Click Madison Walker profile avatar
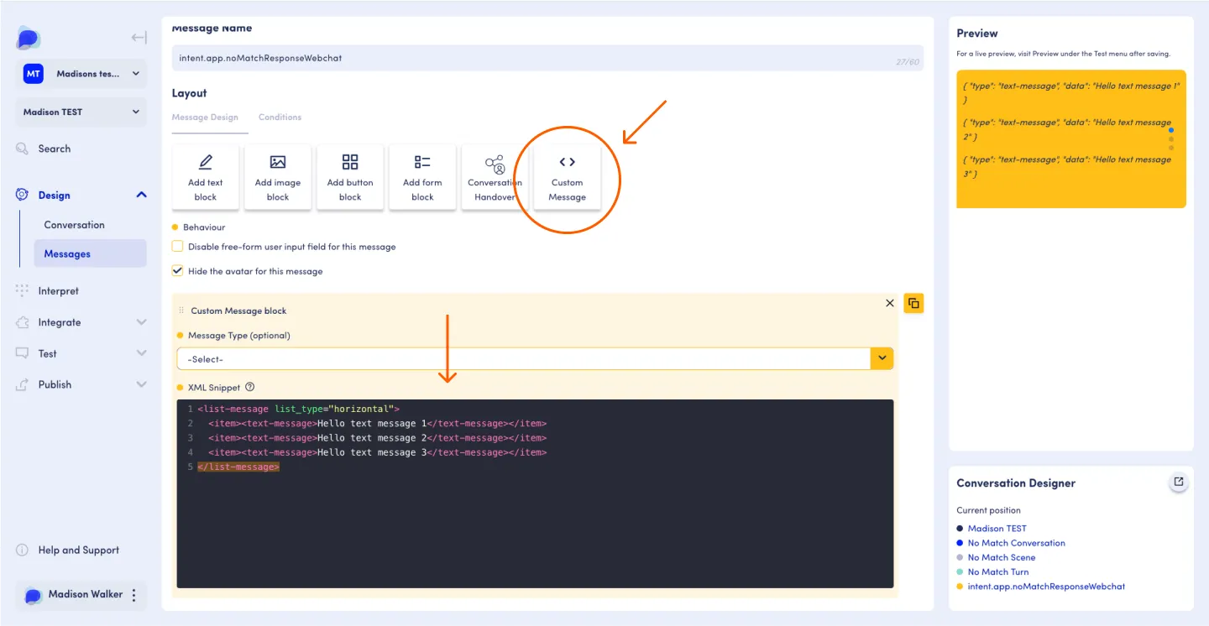Viewport: 1209px width, 626px height. coord(33,595)
